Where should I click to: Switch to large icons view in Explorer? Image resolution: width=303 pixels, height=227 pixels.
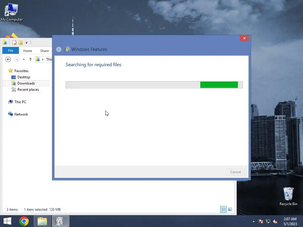click(x=230, y=210)
